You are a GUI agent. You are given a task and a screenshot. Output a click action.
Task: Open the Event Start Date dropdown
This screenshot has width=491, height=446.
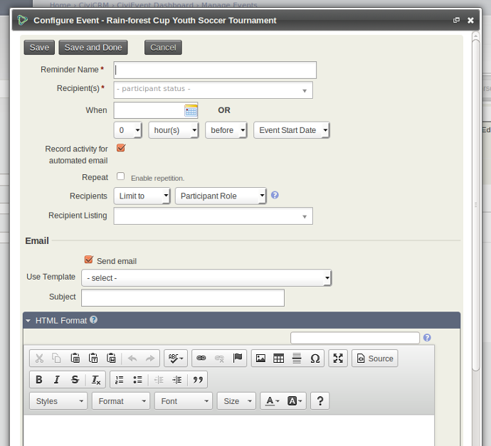coord(292,130)
